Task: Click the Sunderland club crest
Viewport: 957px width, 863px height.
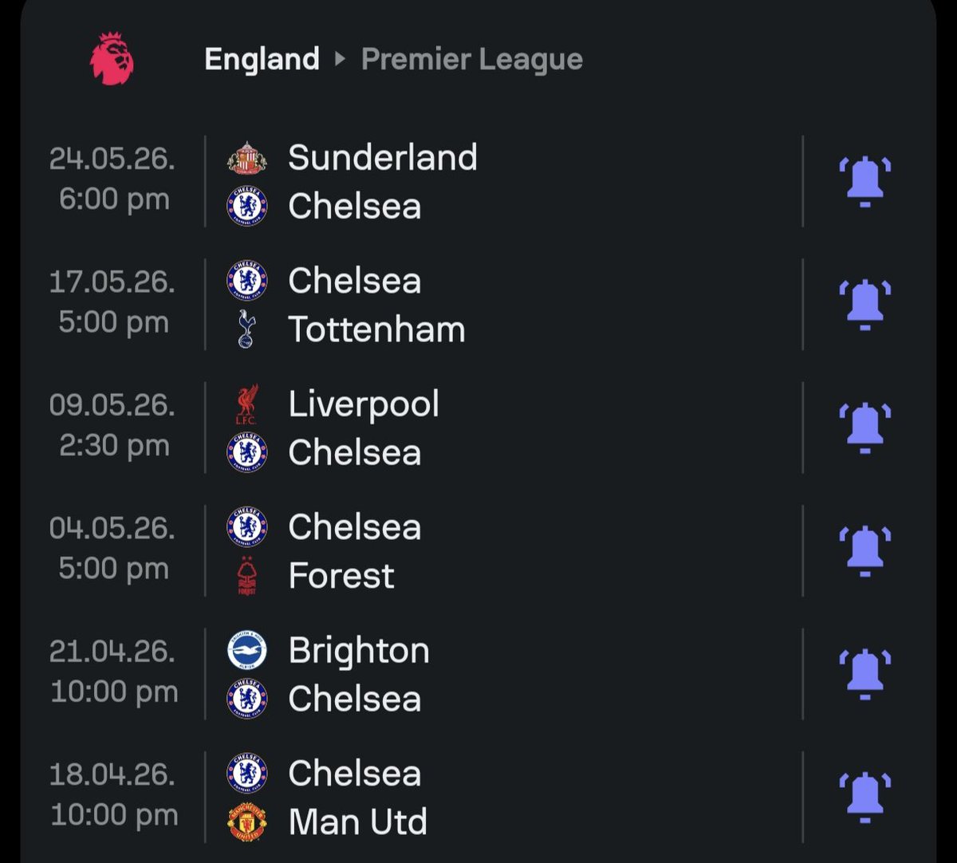Action: [x=247, y=157]
